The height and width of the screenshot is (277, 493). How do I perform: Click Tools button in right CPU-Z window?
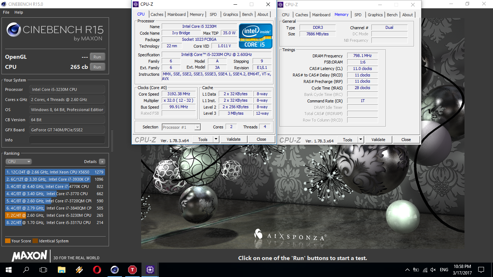(x=348, y=140)
